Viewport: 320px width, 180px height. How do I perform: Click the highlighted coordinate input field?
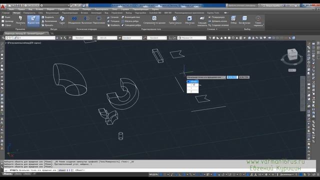click(232, 77)
